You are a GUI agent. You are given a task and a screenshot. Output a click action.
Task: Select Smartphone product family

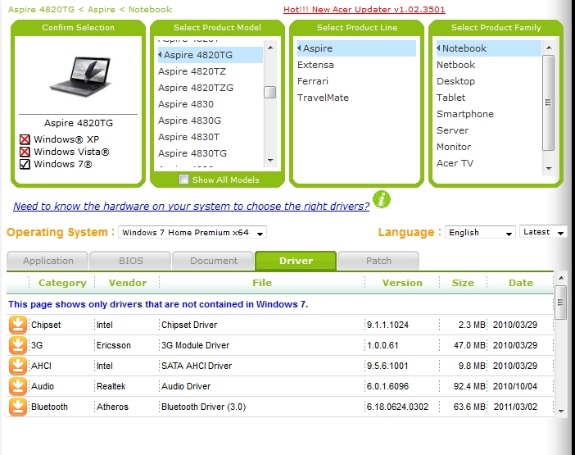465,114
